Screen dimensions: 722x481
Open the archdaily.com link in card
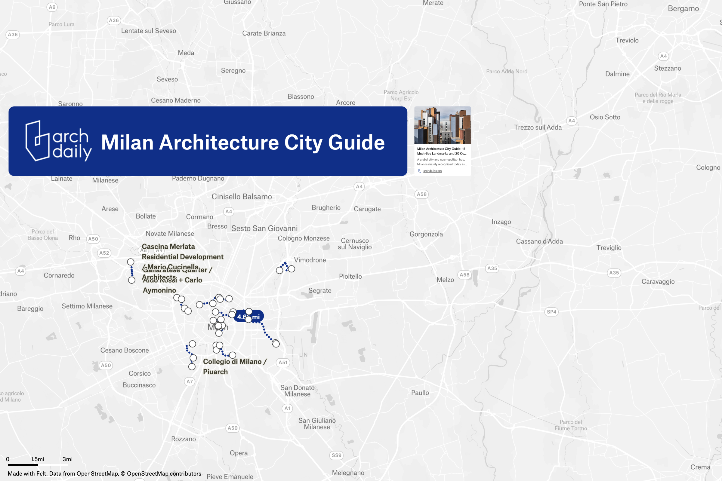point(432,171)
